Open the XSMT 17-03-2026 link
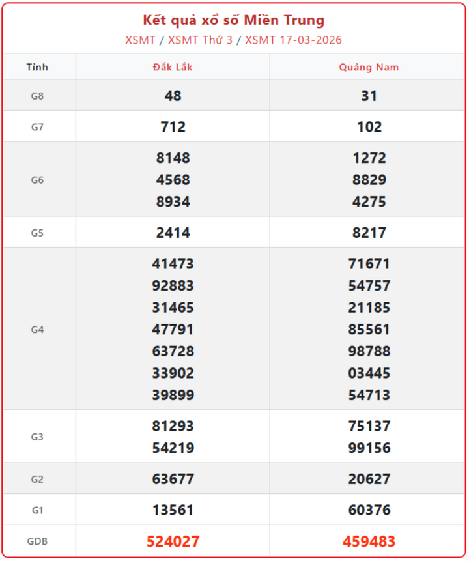 click(x=293, y=40)
